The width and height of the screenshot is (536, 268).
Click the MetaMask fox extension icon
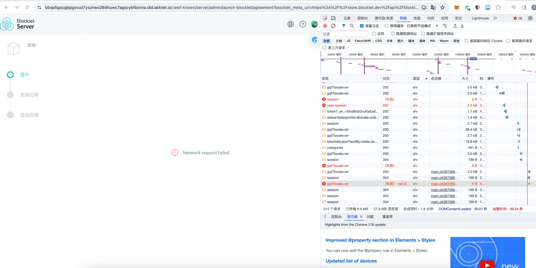click(x=457, y=7)
